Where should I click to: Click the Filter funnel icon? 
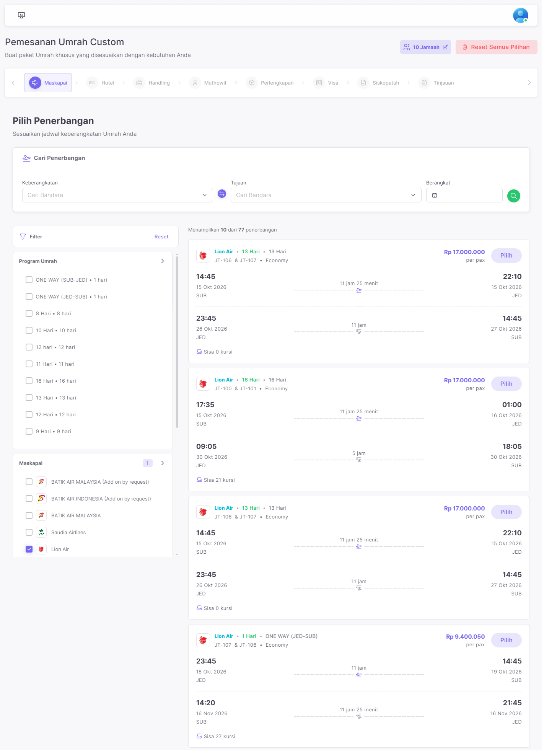click(x=23, y=236)
